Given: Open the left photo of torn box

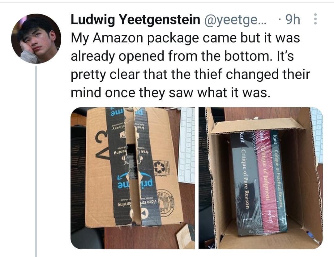Looking at the screenshot, I should click(132, 178).
